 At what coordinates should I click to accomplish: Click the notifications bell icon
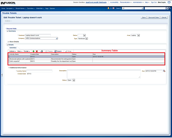tap(108, 8)
